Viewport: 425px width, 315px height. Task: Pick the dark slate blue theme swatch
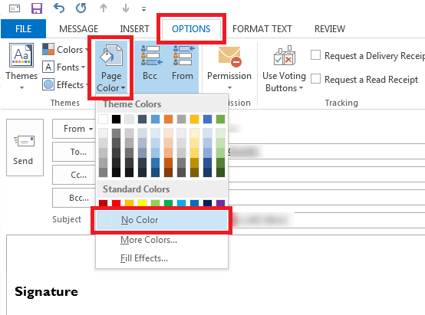click(142, 119)
